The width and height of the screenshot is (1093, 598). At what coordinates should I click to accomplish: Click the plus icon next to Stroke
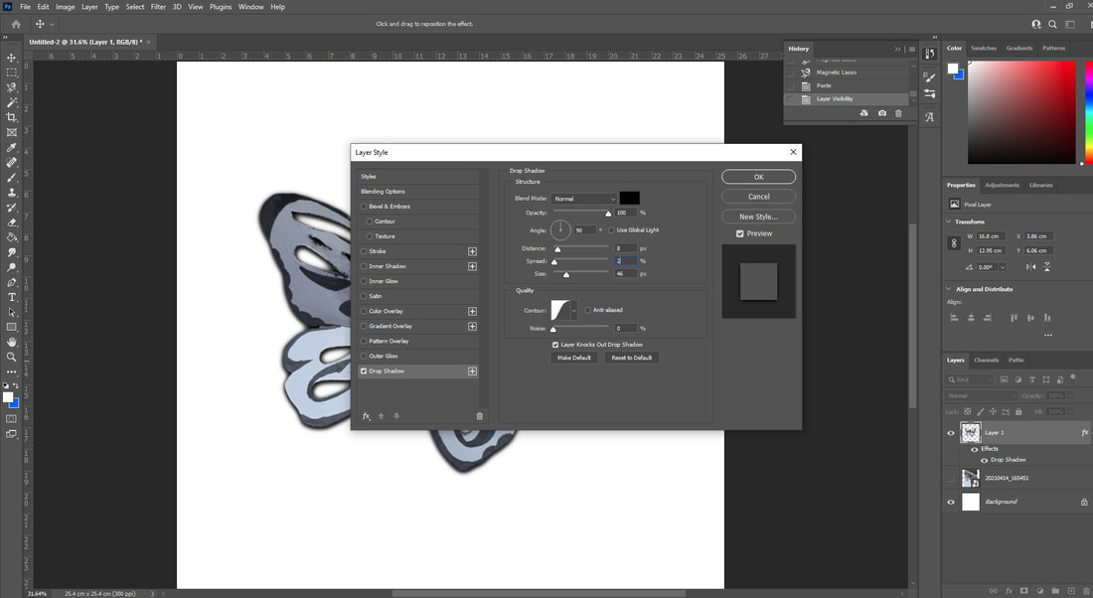(x=473, y=251)
